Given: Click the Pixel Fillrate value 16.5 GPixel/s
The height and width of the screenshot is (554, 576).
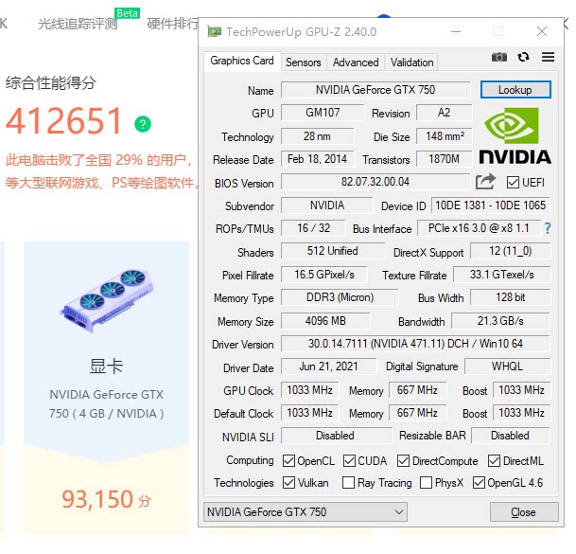Looking at the screenshot, I should coord(324,275).
